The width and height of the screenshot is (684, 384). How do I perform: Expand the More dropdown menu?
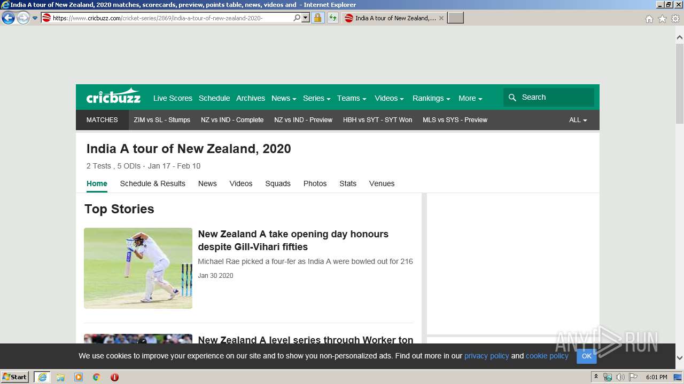pos(470,98)
